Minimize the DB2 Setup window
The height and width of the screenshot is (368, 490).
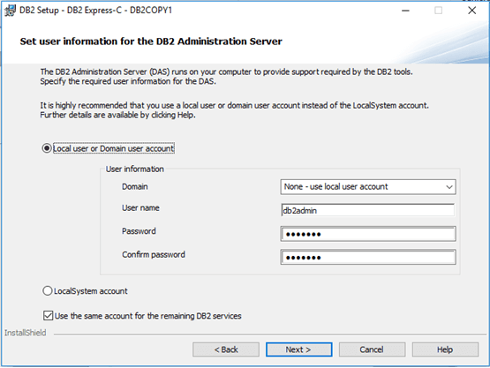pos(405,11)
